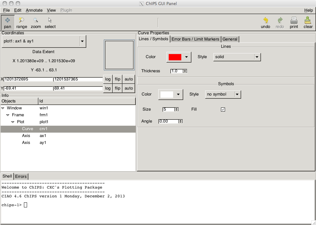Toggle the symbol Fill checkbox
Screen dimensions: 316x225
(223, 109)
